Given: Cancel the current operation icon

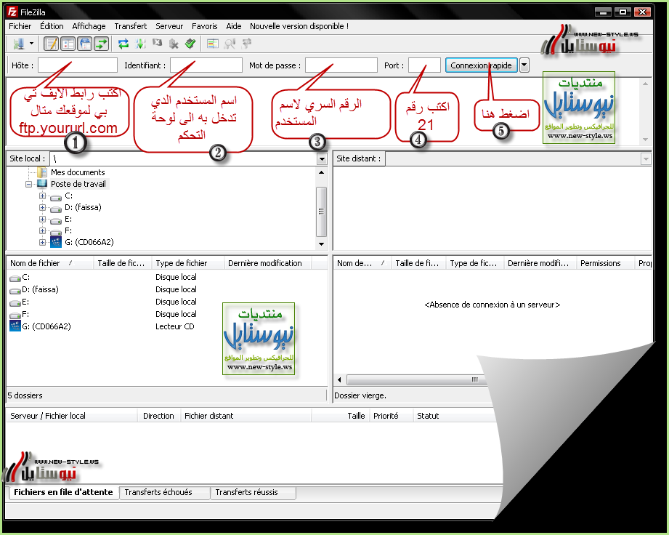Looking at the screenshot, I should pyautogui.click(x=157, y=44).
